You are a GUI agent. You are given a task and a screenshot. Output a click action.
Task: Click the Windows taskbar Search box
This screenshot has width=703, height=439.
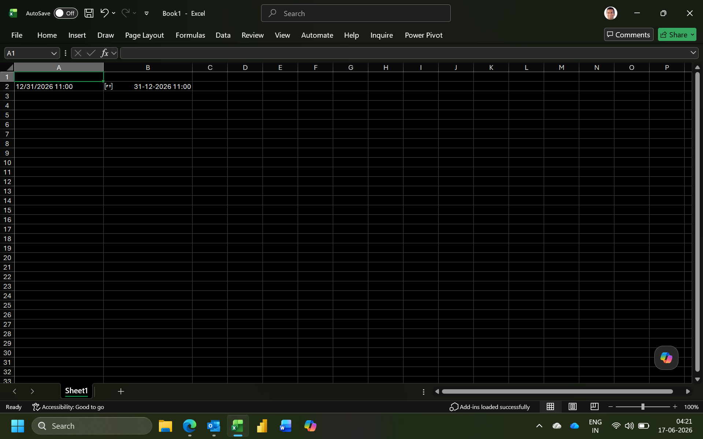click(x=92, y=426)
